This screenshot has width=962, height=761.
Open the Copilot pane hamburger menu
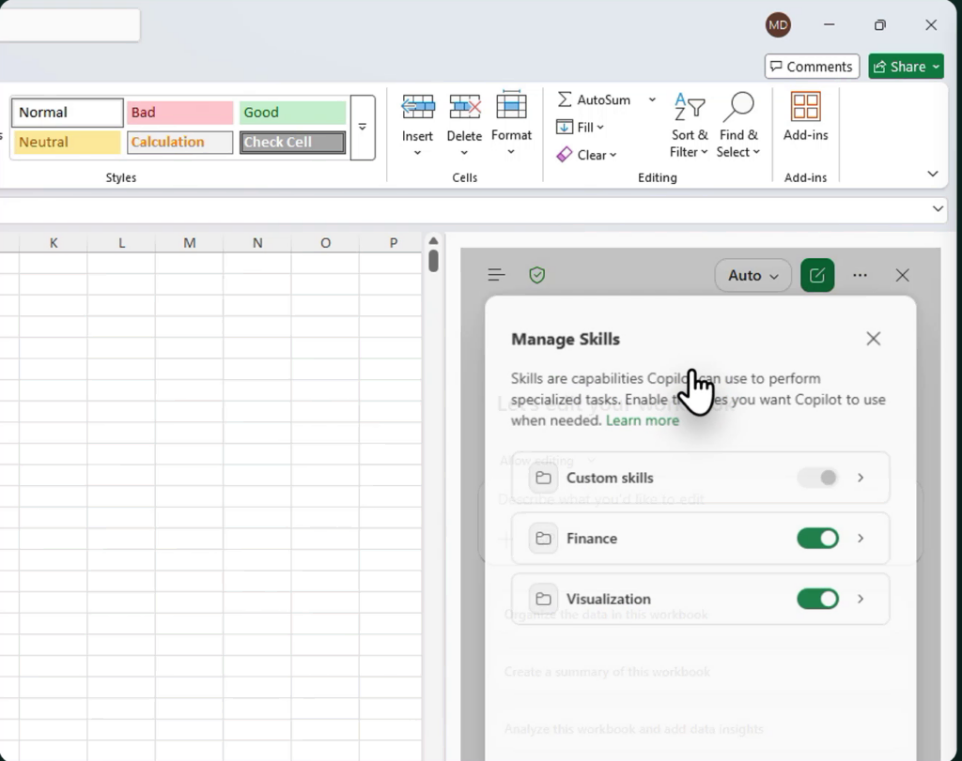pyautogui.click(x=496, y=275)
